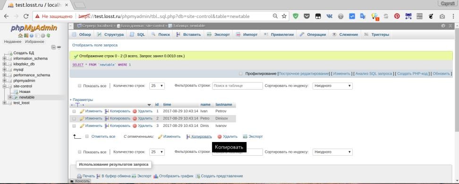Click the Google Translate extension icon
This screenshot has width=459, height=184.
[x=363, y=17]
